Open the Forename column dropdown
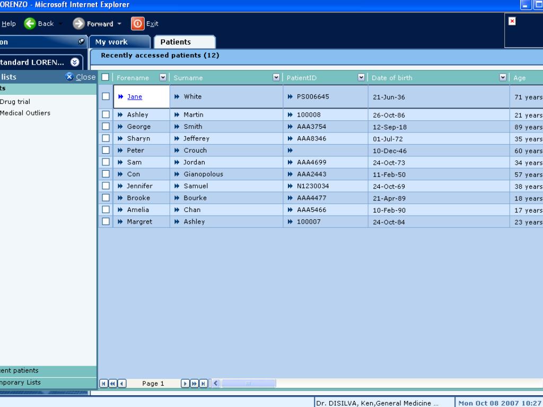The width and height of the screenshot is (543, 407). point(163,77)
